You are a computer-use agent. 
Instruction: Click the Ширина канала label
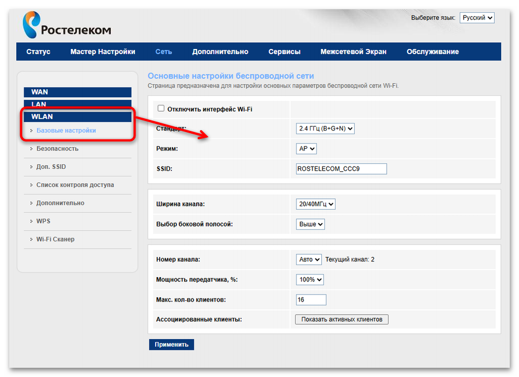tap(180, 204)
